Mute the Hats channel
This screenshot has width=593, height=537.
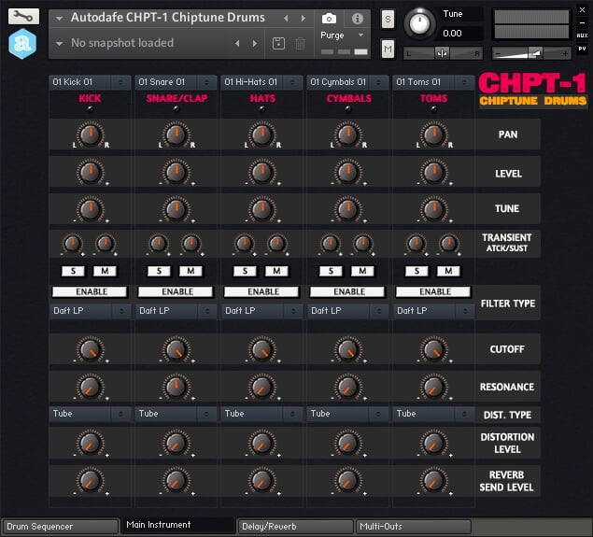[276, 271]
